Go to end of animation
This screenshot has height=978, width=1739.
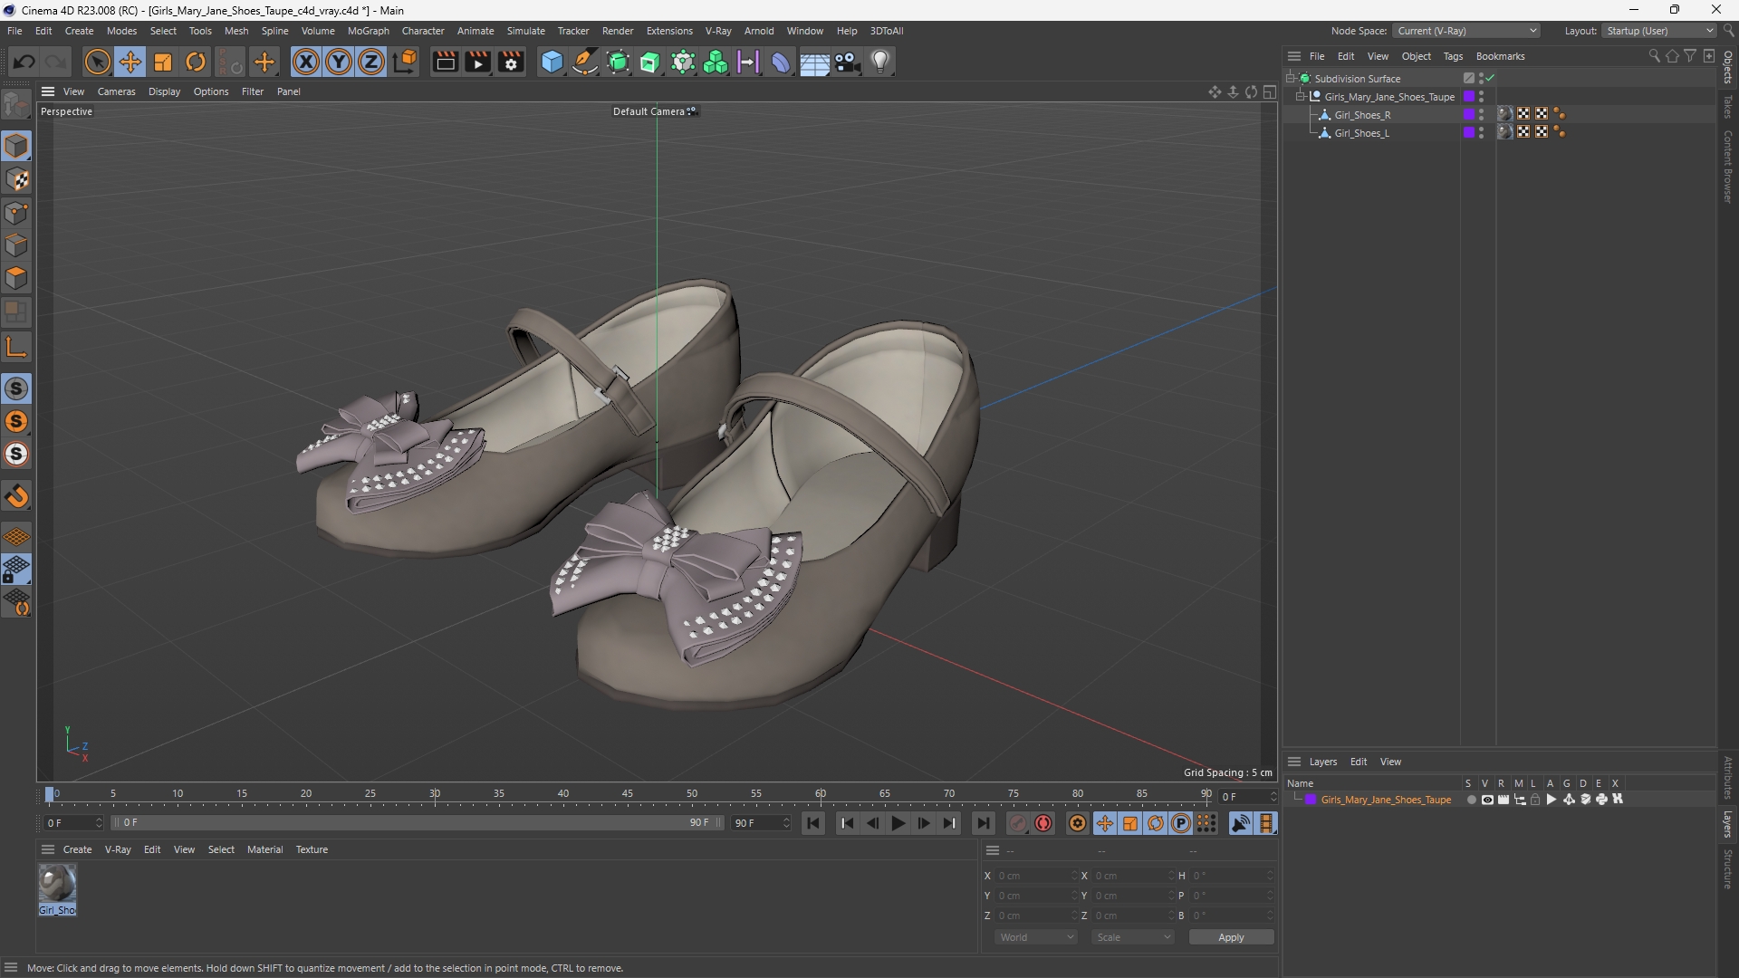983,823
